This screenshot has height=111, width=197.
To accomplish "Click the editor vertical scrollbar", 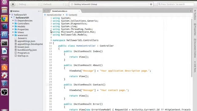I will pos(191,48).
